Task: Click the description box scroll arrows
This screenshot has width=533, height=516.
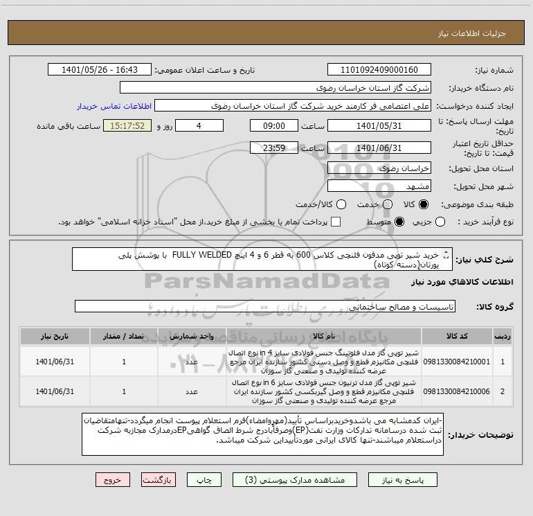Action: pos(446,255)
